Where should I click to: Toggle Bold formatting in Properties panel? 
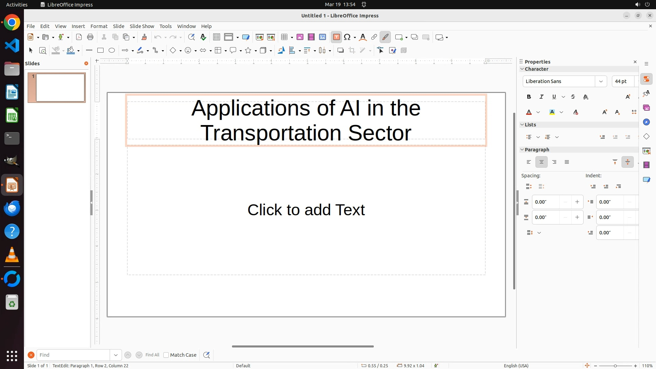pyautogui.click(x=529, y=97)
